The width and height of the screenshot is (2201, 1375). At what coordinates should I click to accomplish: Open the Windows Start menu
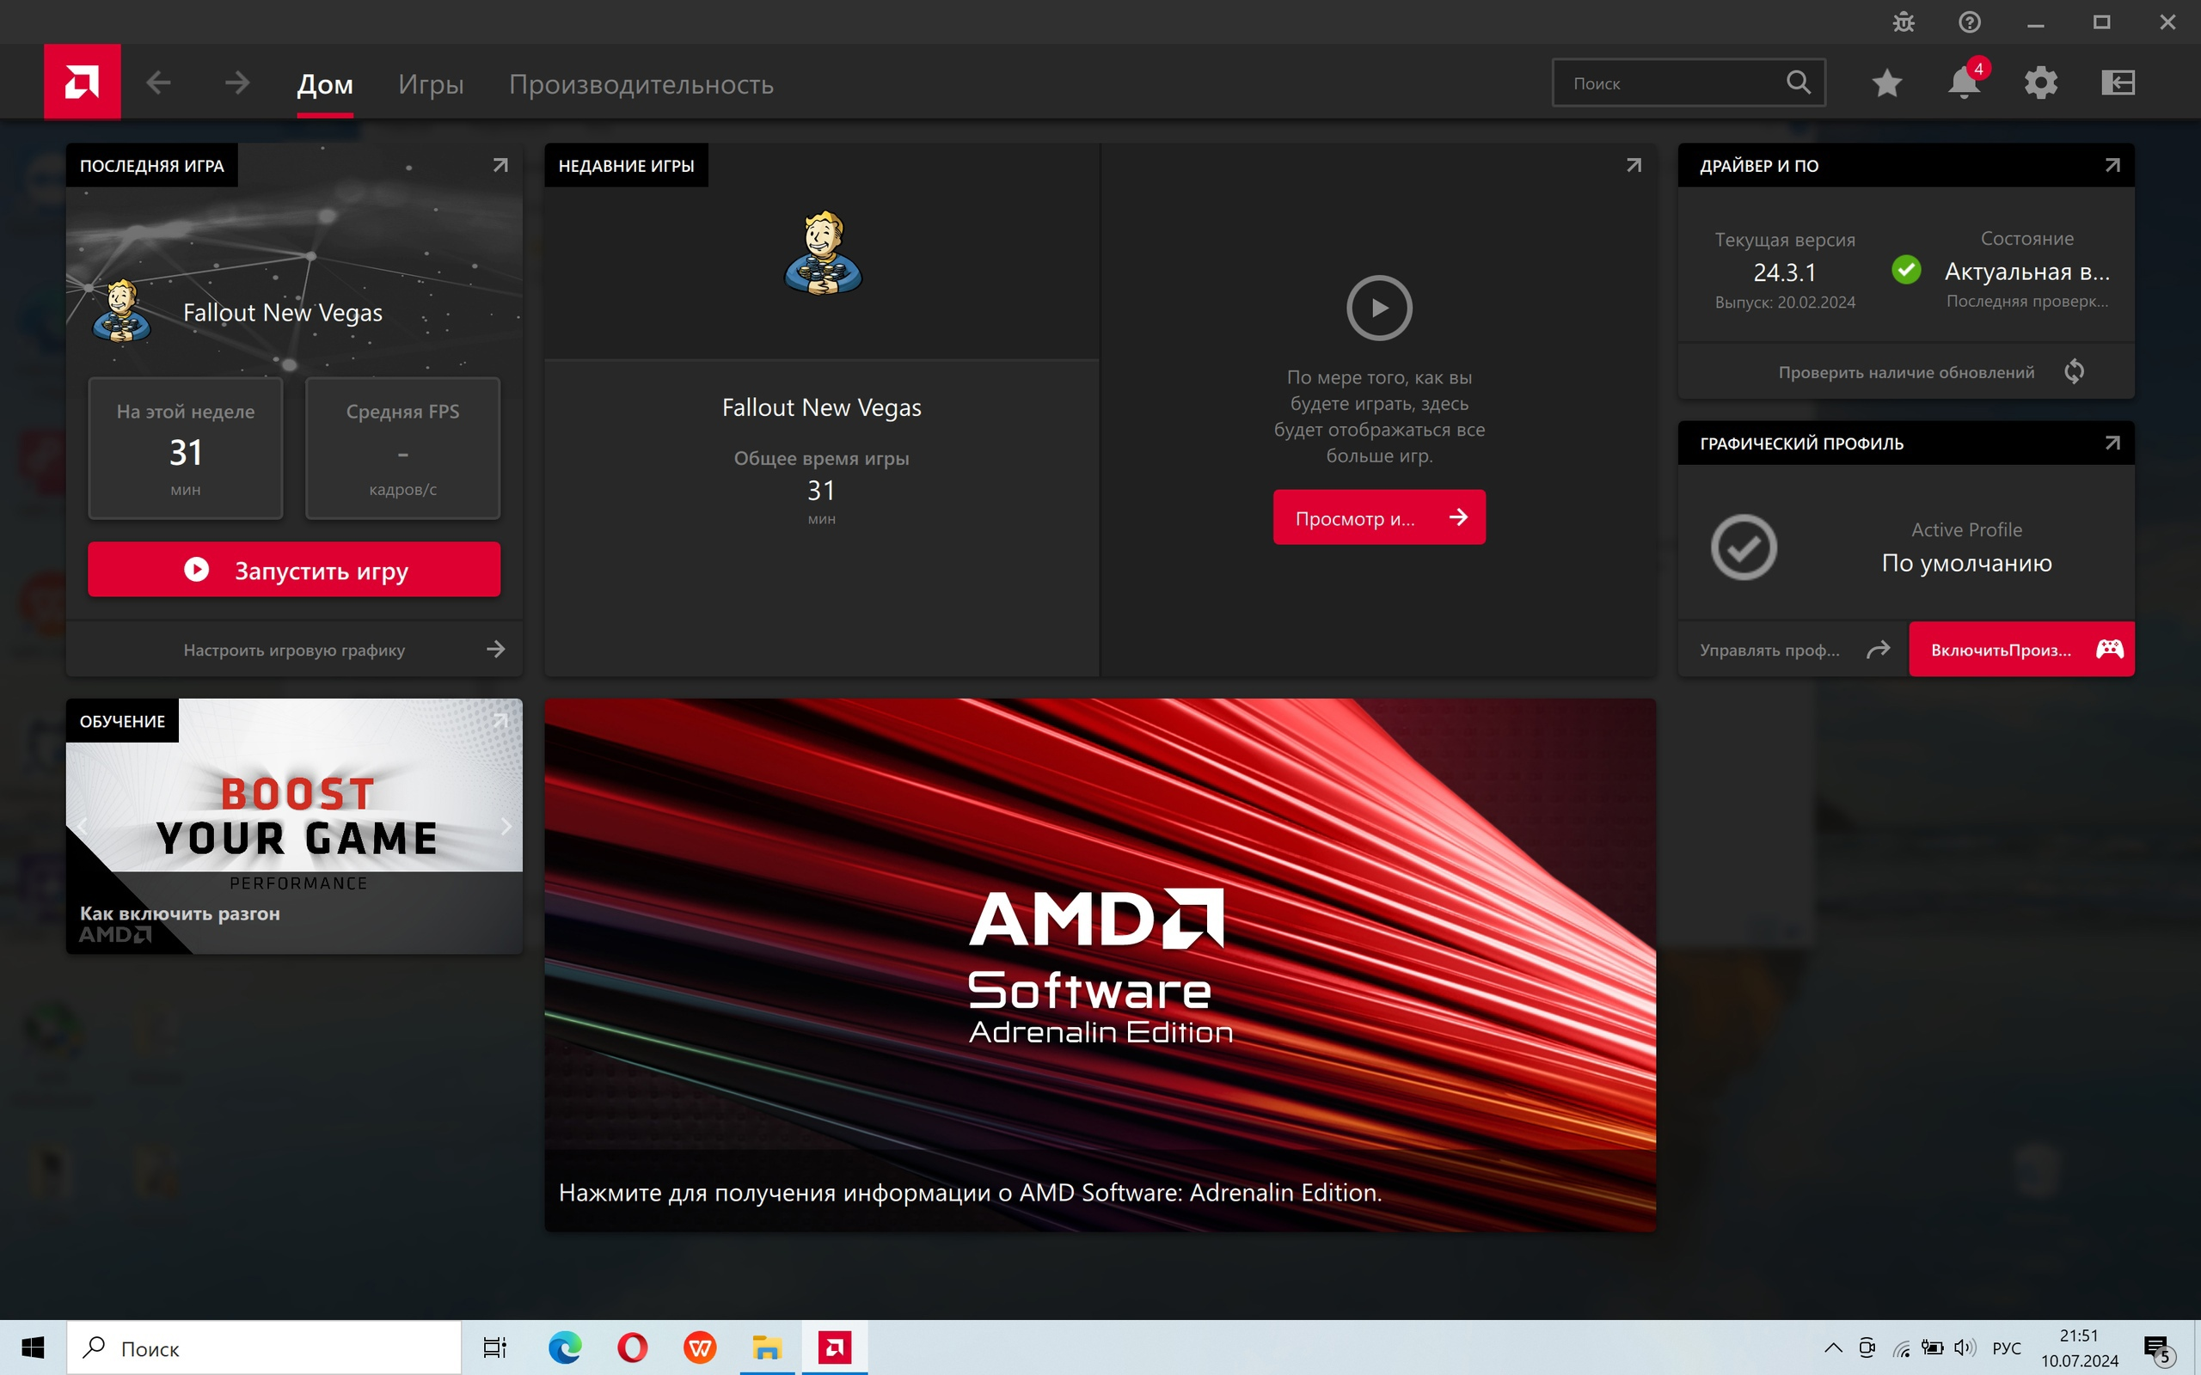pos(33,1347)
